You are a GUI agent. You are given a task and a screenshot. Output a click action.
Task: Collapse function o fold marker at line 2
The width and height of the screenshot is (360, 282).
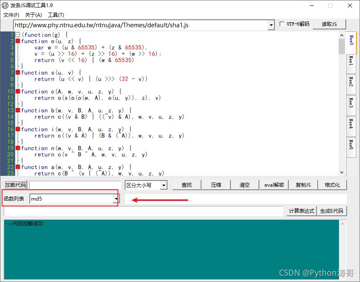click(x=18, y=42)
